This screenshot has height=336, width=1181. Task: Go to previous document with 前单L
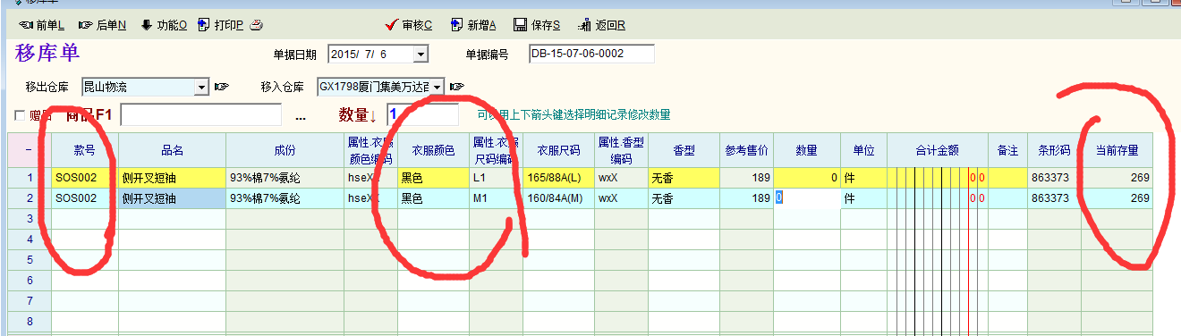pos(41,25)
